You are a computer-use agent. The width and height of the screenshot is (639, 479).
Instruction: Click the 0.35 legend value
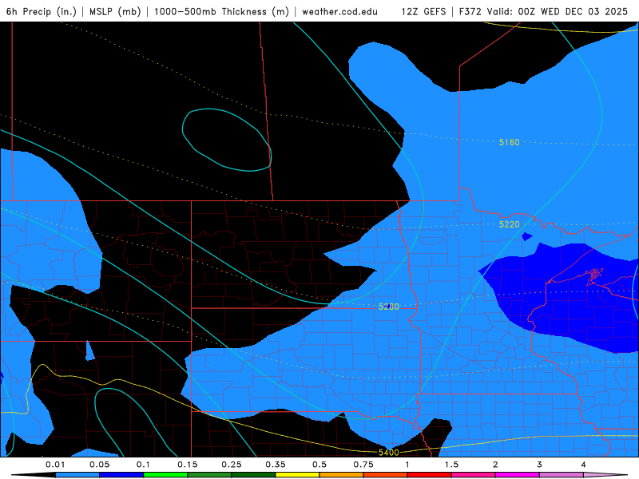(276, 465)
